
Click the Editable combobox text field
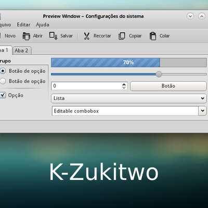pos(125,111)
